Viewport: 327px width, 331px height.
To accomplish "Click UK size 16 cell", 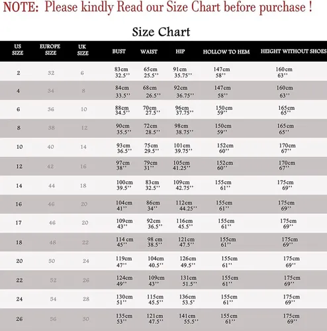I will (83, 166).
